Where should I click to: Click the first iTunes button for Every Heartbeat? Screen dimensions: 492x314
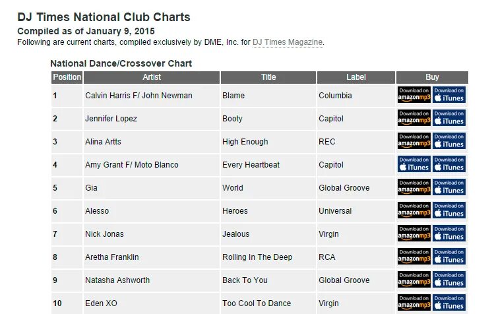(x=414, y=164)
